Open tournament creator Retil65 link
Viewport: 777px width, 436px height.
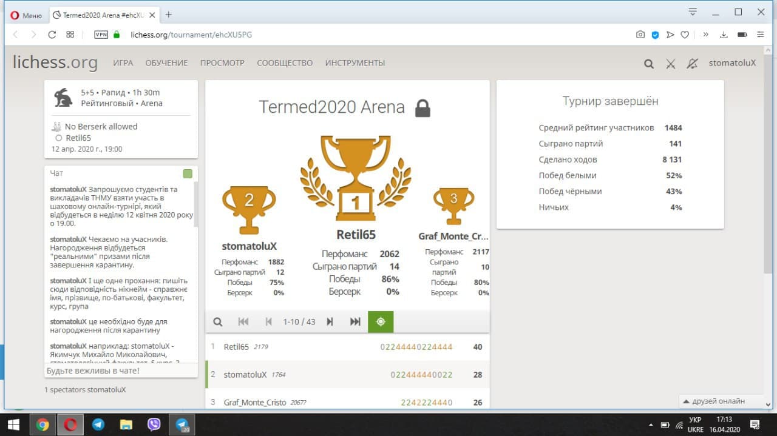(78, 138)
